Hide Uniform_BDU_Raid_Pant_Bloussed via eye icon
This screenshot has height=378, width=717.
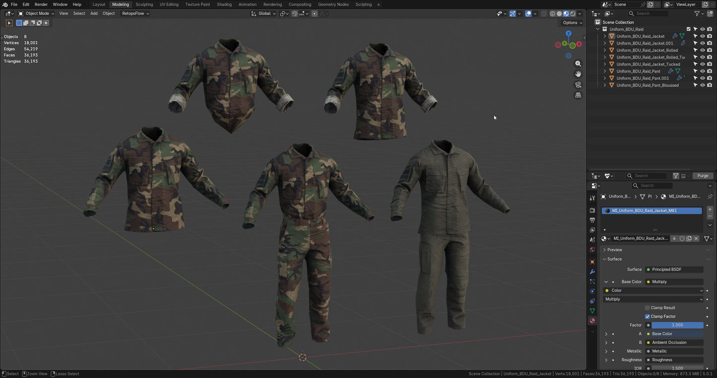(x=703, y=85)
